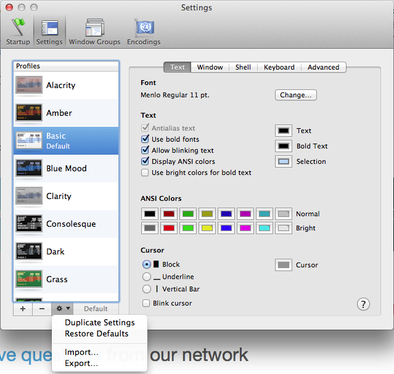
Task: Choose Duplicate Settings from the menu
Action: 99,322
